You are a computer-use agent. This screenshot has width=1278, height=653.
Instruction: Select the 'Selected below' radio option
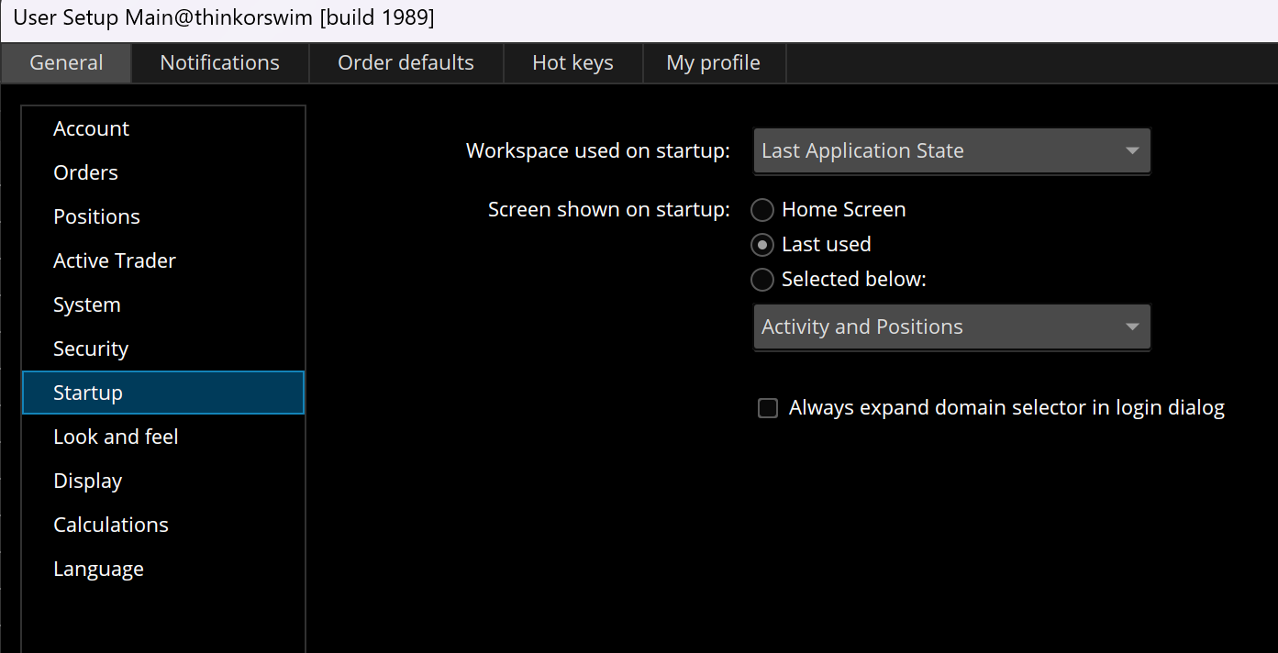pyautogui.click(x=762, y=280)
